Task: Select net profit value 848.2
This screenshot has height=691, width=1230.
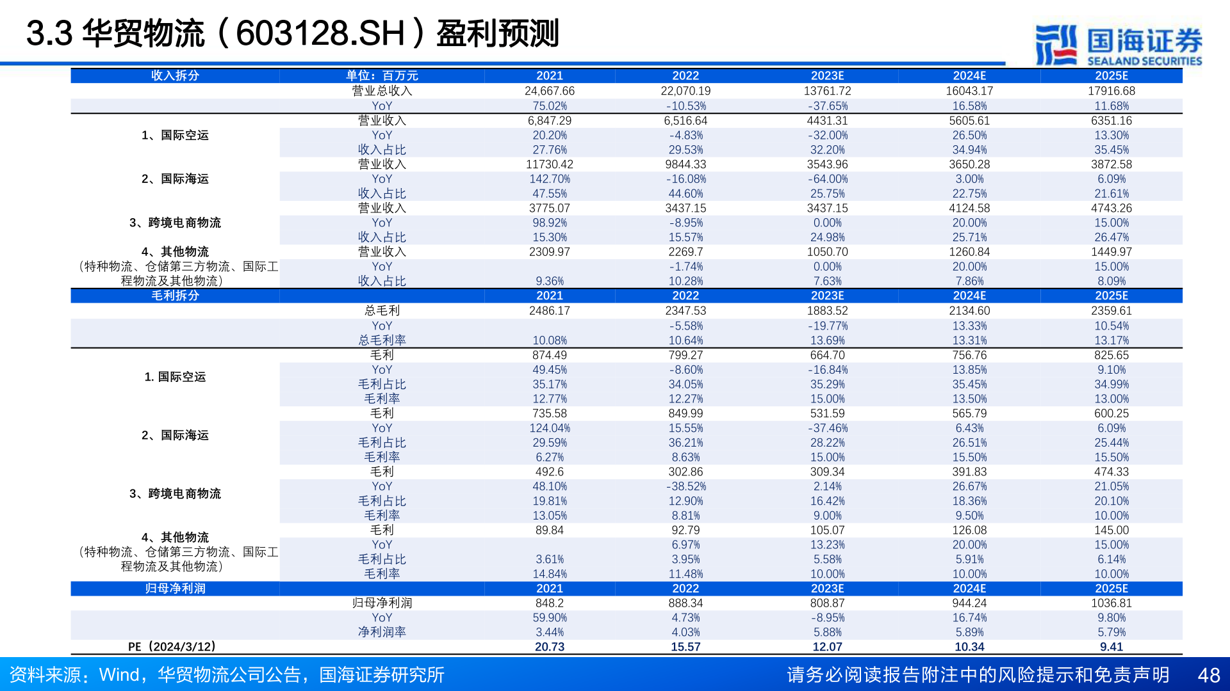Action: [x=550, y=603]
